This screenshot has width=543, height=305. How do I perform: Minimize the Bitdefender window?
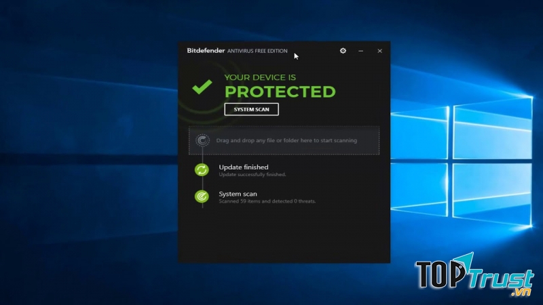(361, 51)
